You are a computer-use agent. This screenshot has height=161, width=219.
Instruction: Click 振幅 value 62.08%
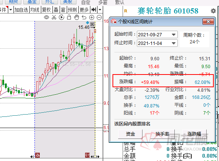(202, 82)
